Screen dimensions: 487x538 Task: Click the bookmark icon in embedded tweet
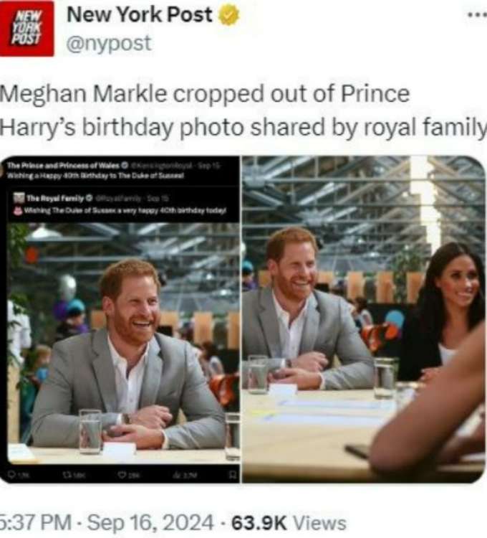(x=231, y=473)
